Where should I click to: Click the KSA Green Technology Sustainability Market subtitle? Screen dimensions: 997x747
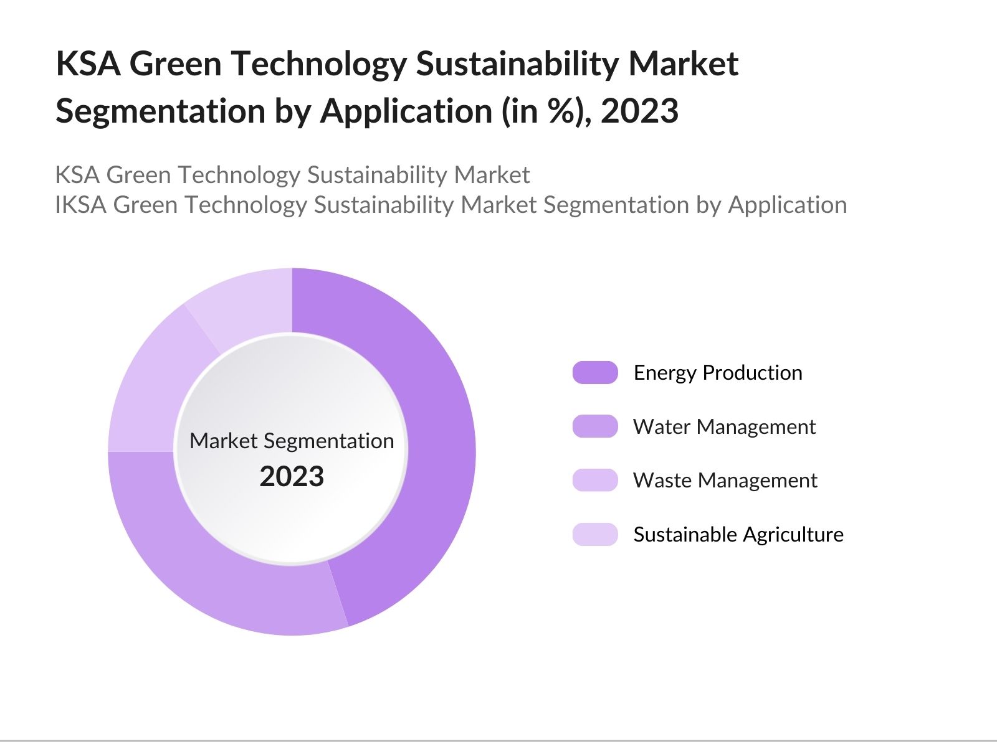(x=293, y=175)
